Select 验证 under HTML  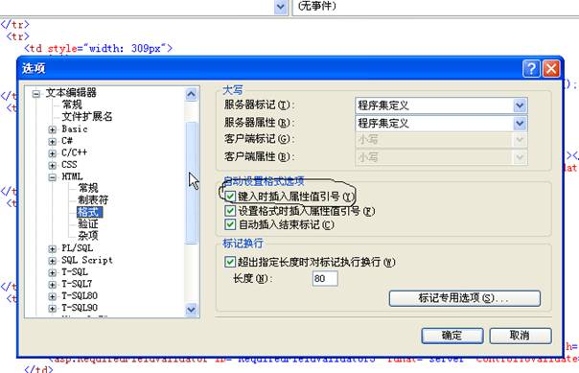click(x=88, y=223)
